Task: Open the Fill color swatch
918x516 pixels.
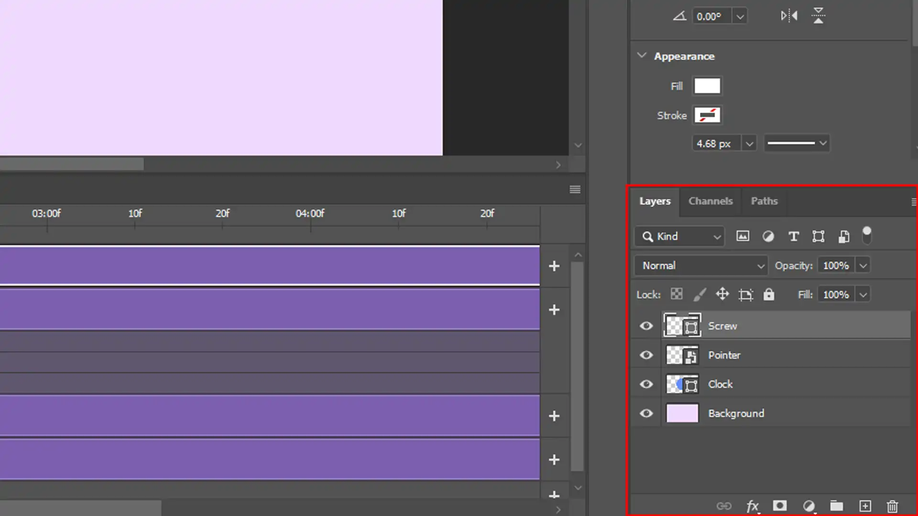Action: [x=707, y=86]
